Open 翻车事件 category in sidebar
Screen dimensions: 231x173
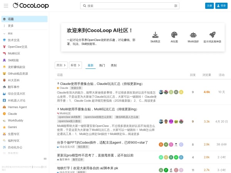point(13,87)
